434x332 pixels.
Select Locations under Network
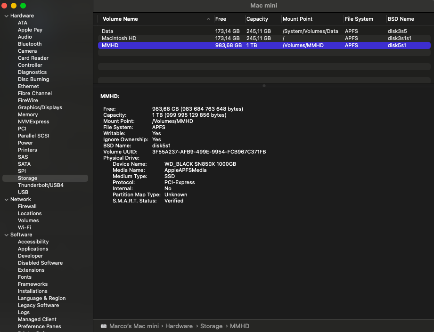(30, 213)
